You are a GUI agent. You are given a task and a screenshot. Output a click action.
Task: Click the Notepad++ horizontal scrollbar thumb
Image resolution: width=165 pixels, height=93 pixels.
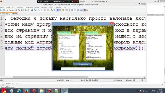pos(51,77)
